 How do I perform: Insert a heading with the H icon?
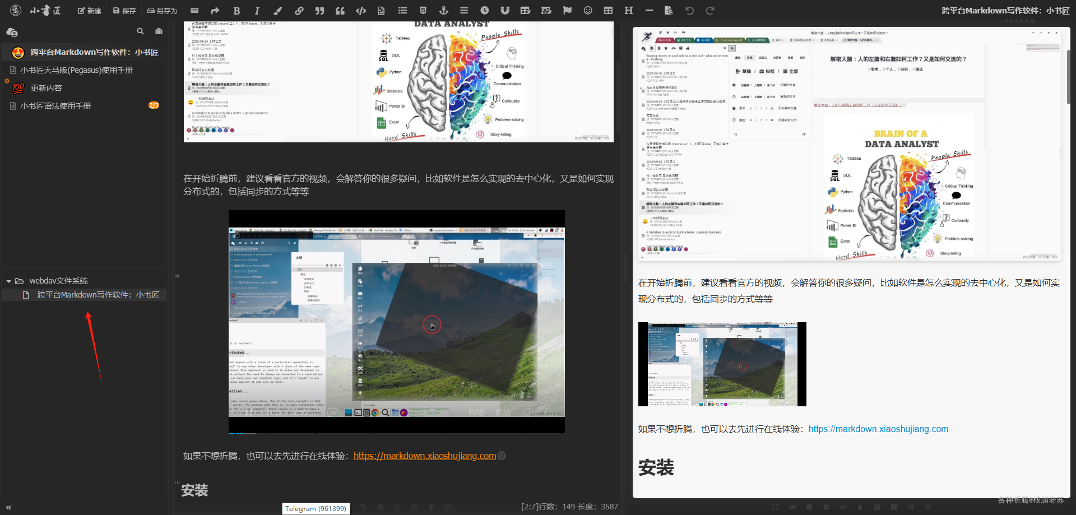point(629,11)
